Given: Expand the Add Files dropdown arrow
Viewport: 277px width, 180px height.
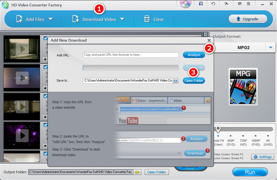Looking at the screenshot, I should tap(51, 19).
